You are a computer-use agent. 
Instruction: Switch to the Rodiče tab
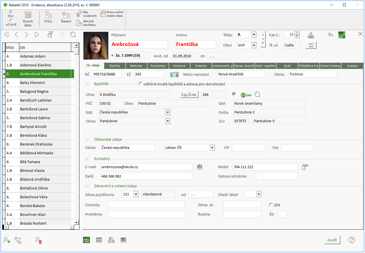pyautogui.click(x=114, y=66)
